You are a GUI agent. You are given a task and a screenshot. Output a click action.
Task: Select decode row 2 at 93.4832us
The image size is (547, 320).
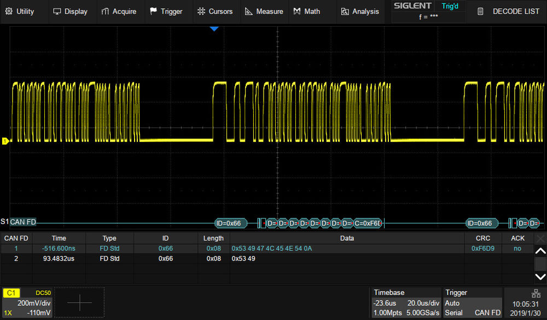pos(273,258)
